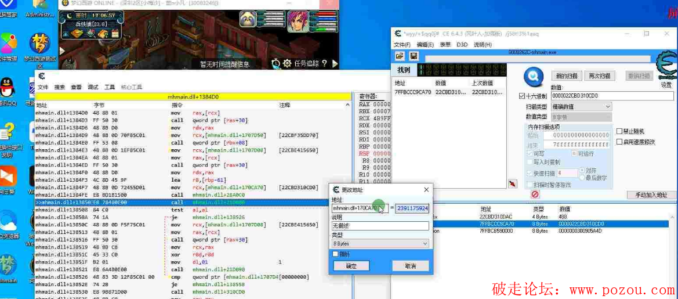Click the play arrow right of 任务追踪
Screen dimensions: 678x299
(x=335, y=64)
